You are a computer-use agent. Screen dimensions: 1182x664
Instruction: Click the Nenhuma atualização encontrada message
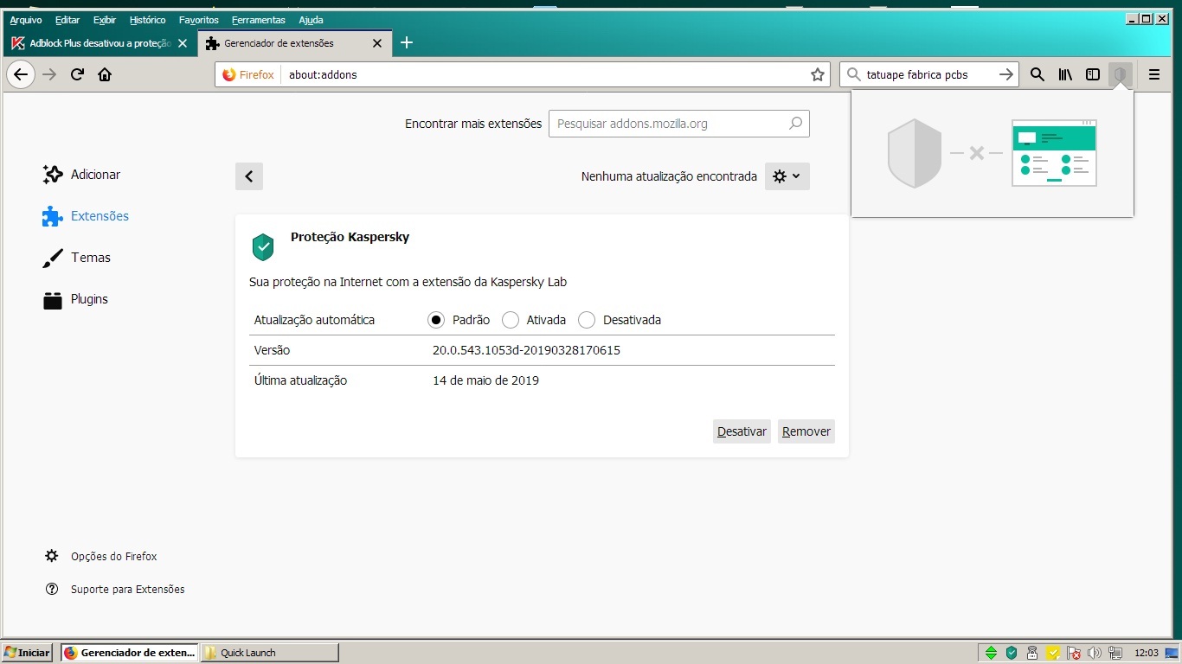click(669, 176)
